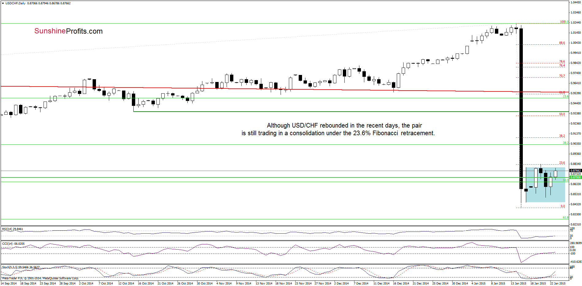Click the 14 Sep 2014 date label
This screenshot has height=286, width=582.
(9, 283)
